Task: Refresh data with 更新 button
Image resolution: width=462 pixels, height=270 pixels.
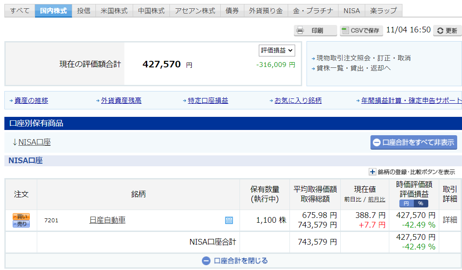Action: 447,31
